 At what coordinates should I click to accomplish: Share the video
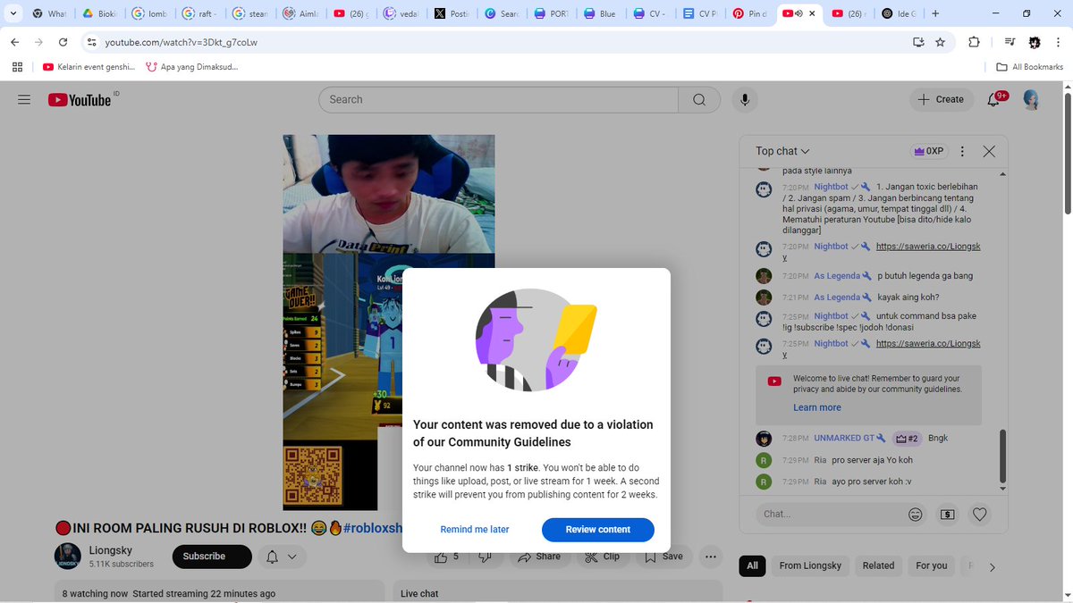[539, 557]
